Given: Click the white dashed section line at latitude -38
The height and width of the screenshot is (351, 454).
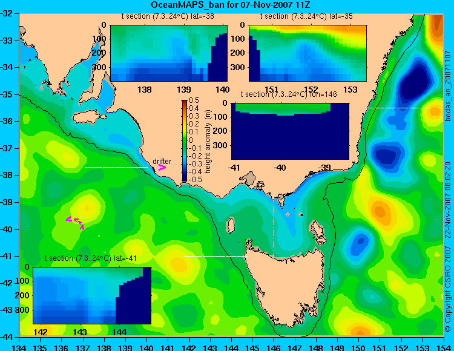Looking at the screenshot, I should (x=116, y=167).
